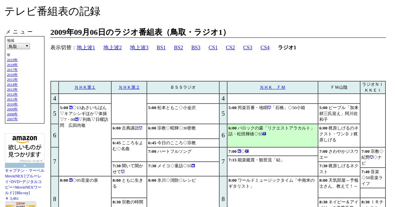Switch display to CS3
The image size is (395, 207).
click(x=248, y=48)
